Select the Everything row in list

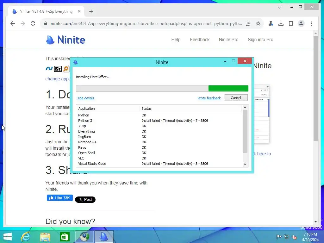click(159, 131)
